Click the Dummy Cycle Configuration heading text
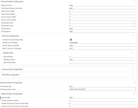 click(12, 69)
